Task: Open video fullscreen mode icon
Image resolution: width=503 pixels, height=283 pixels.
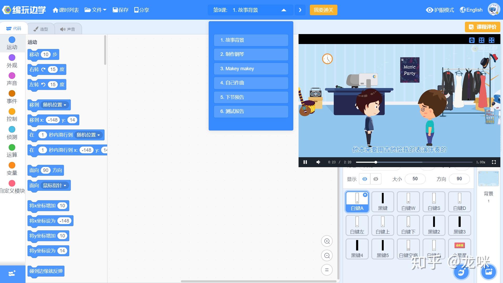Action: pyautogui.click(x=494, y=162)
